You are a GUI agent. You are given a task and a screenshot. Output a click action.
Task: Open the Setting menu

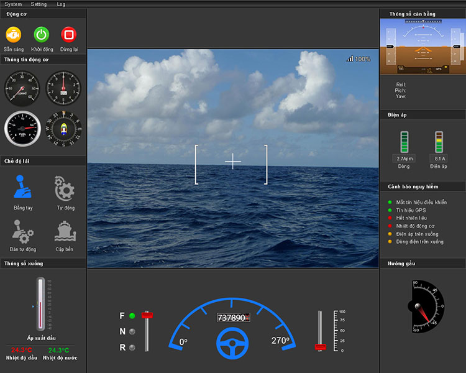[x=39, y=4]
